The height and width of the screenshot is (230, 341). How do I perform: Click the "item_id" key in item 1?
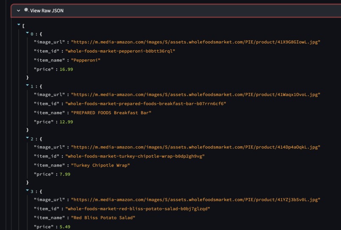[46, 104]
